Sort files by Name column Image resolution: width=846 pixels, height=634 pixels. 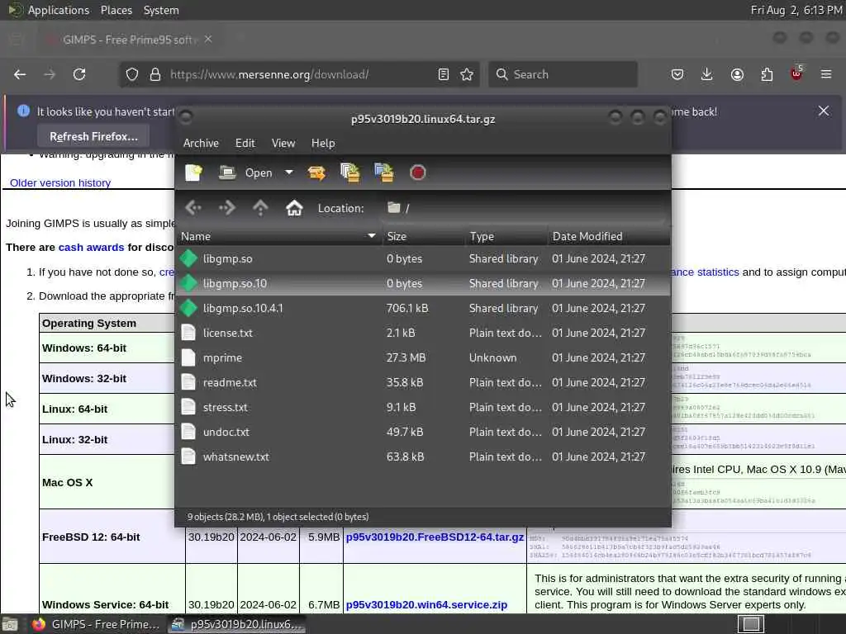279,237
